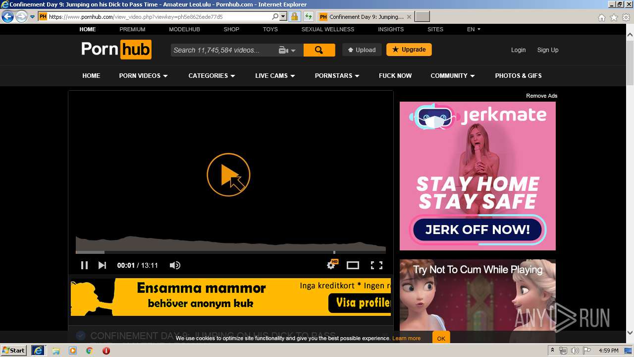Open the address bar search dropdown arrow
This screenshot has height=357, width=634.
pos(283,17)
